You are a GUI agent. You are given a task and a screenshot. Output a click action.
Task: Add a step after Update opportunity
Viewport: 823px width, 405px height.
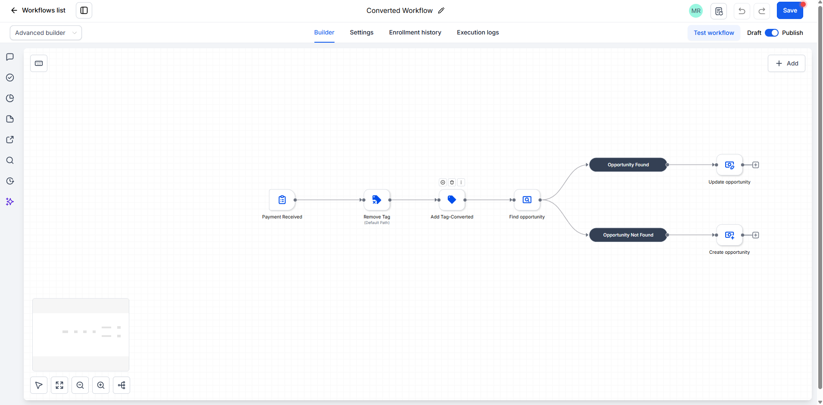[x=756, y=165]
